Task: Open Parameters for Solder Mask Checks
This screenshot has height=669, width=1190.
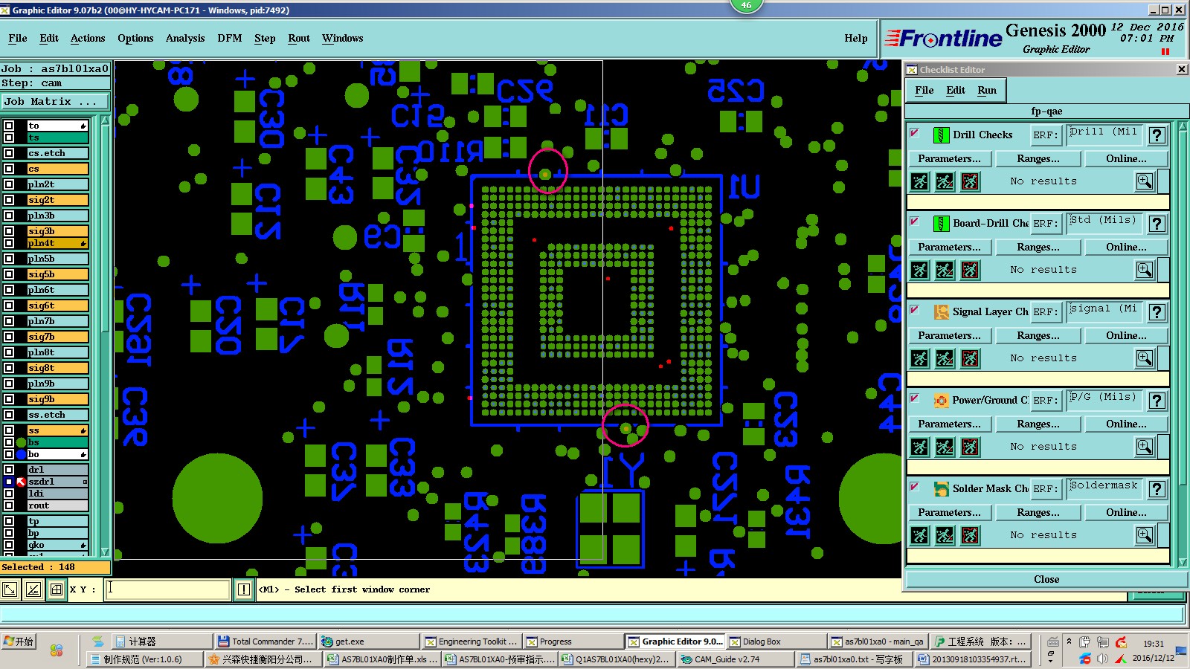Action: [949, 512]
